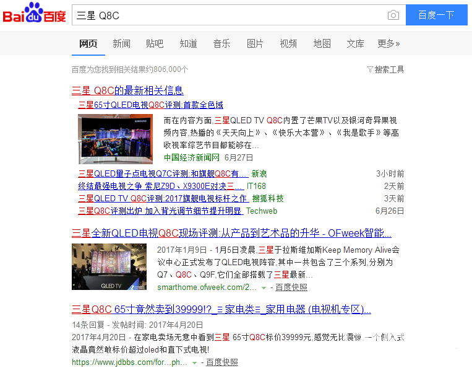Screen dimensions: 472x373
Task: Click the 新浪 source label
Action: [x=259, y=173]
